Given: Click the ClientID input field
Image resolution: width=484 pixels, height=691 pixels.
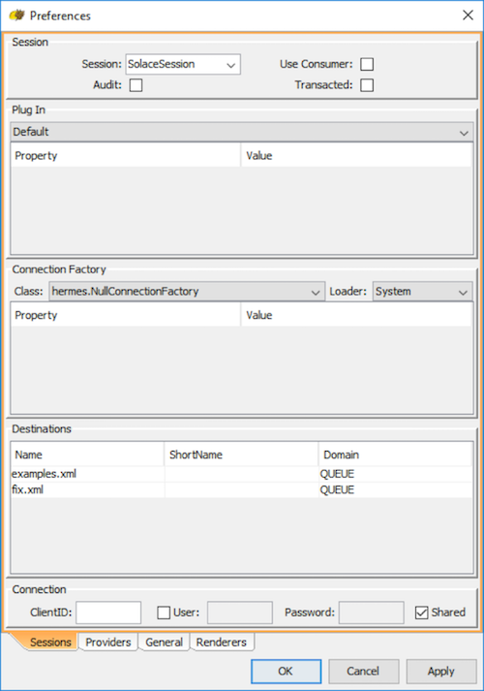Looking at the screenshot, I should [108, 612].
